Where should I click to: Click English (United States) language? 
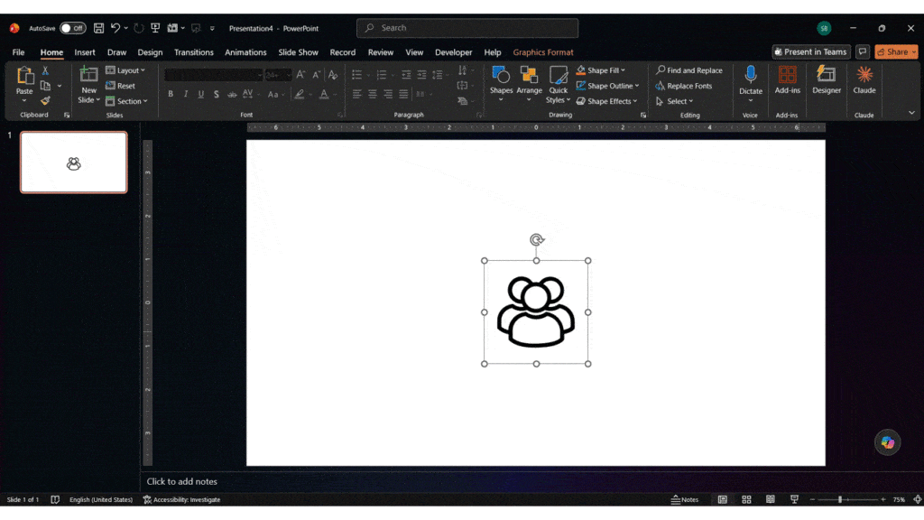tap(101, 499)
